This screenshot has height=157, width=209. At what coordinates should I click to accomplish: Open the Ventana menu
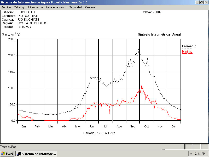[x=90, y=7]
